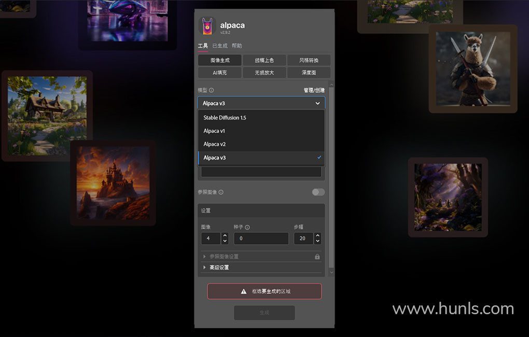529x337 pixels.
Task: Select checked Alpaca v3 option
Action: pos(261,158)
